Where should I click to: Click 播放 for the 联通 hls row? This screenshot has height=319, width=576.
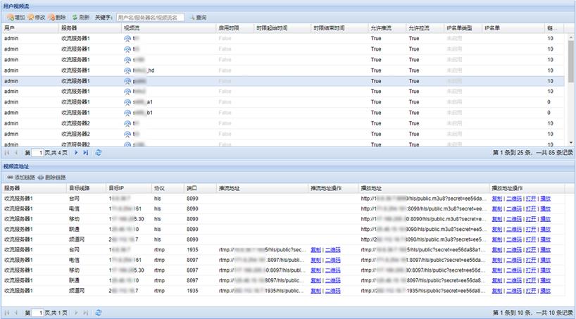(x=545, y=230)
